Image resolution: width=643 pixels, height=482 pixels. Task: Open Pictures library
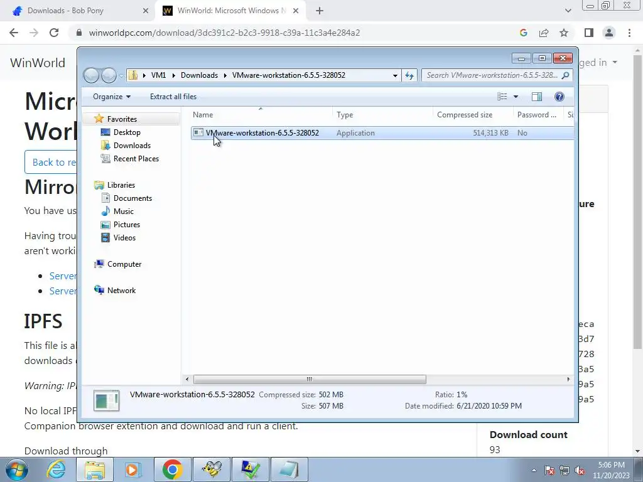point(127,225)
